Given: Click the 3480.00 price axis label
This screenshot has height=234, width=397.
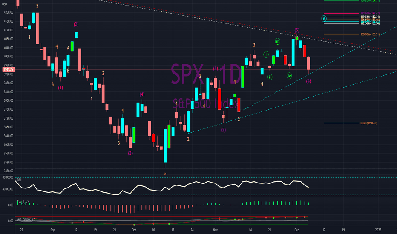Looking at the screenshot, I should tap(9, 171).
